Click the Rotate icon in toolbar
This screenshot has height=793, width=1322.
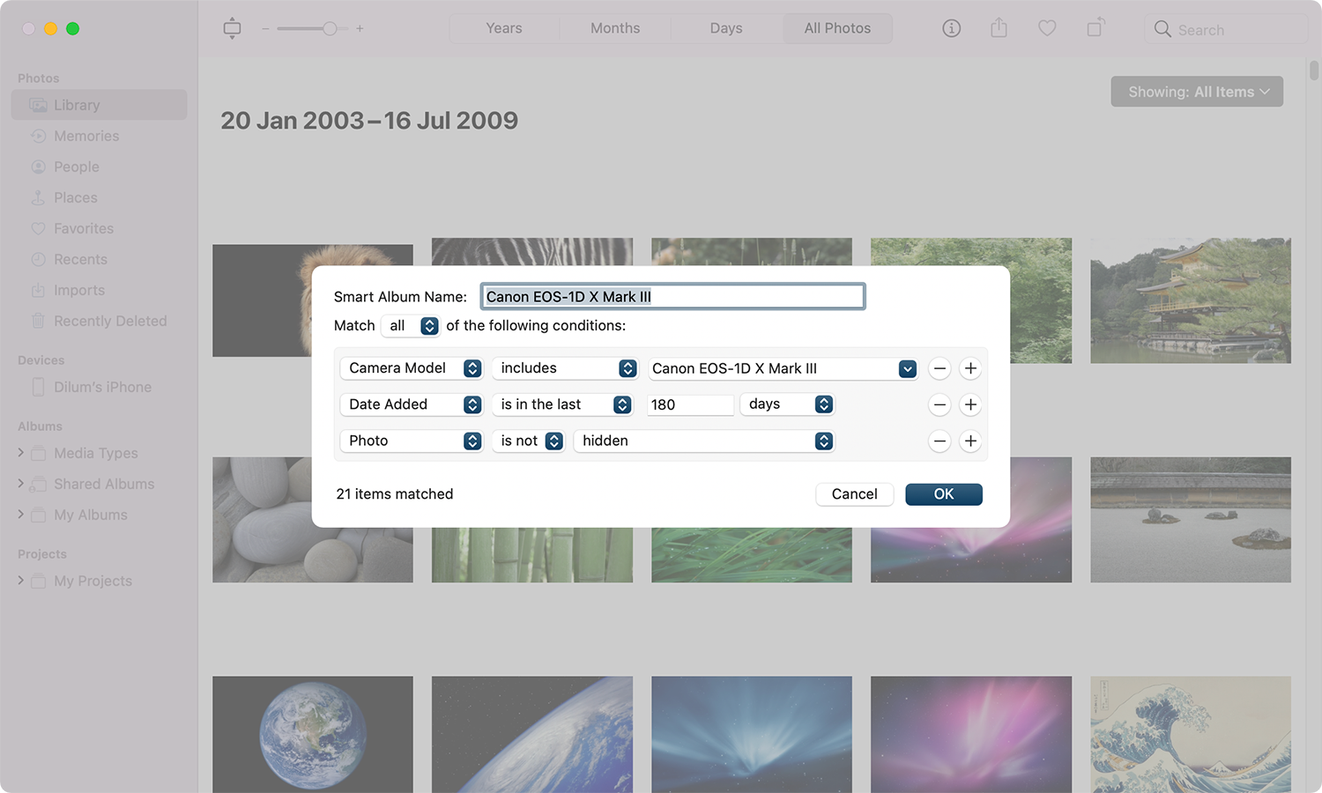point(1095,28)
